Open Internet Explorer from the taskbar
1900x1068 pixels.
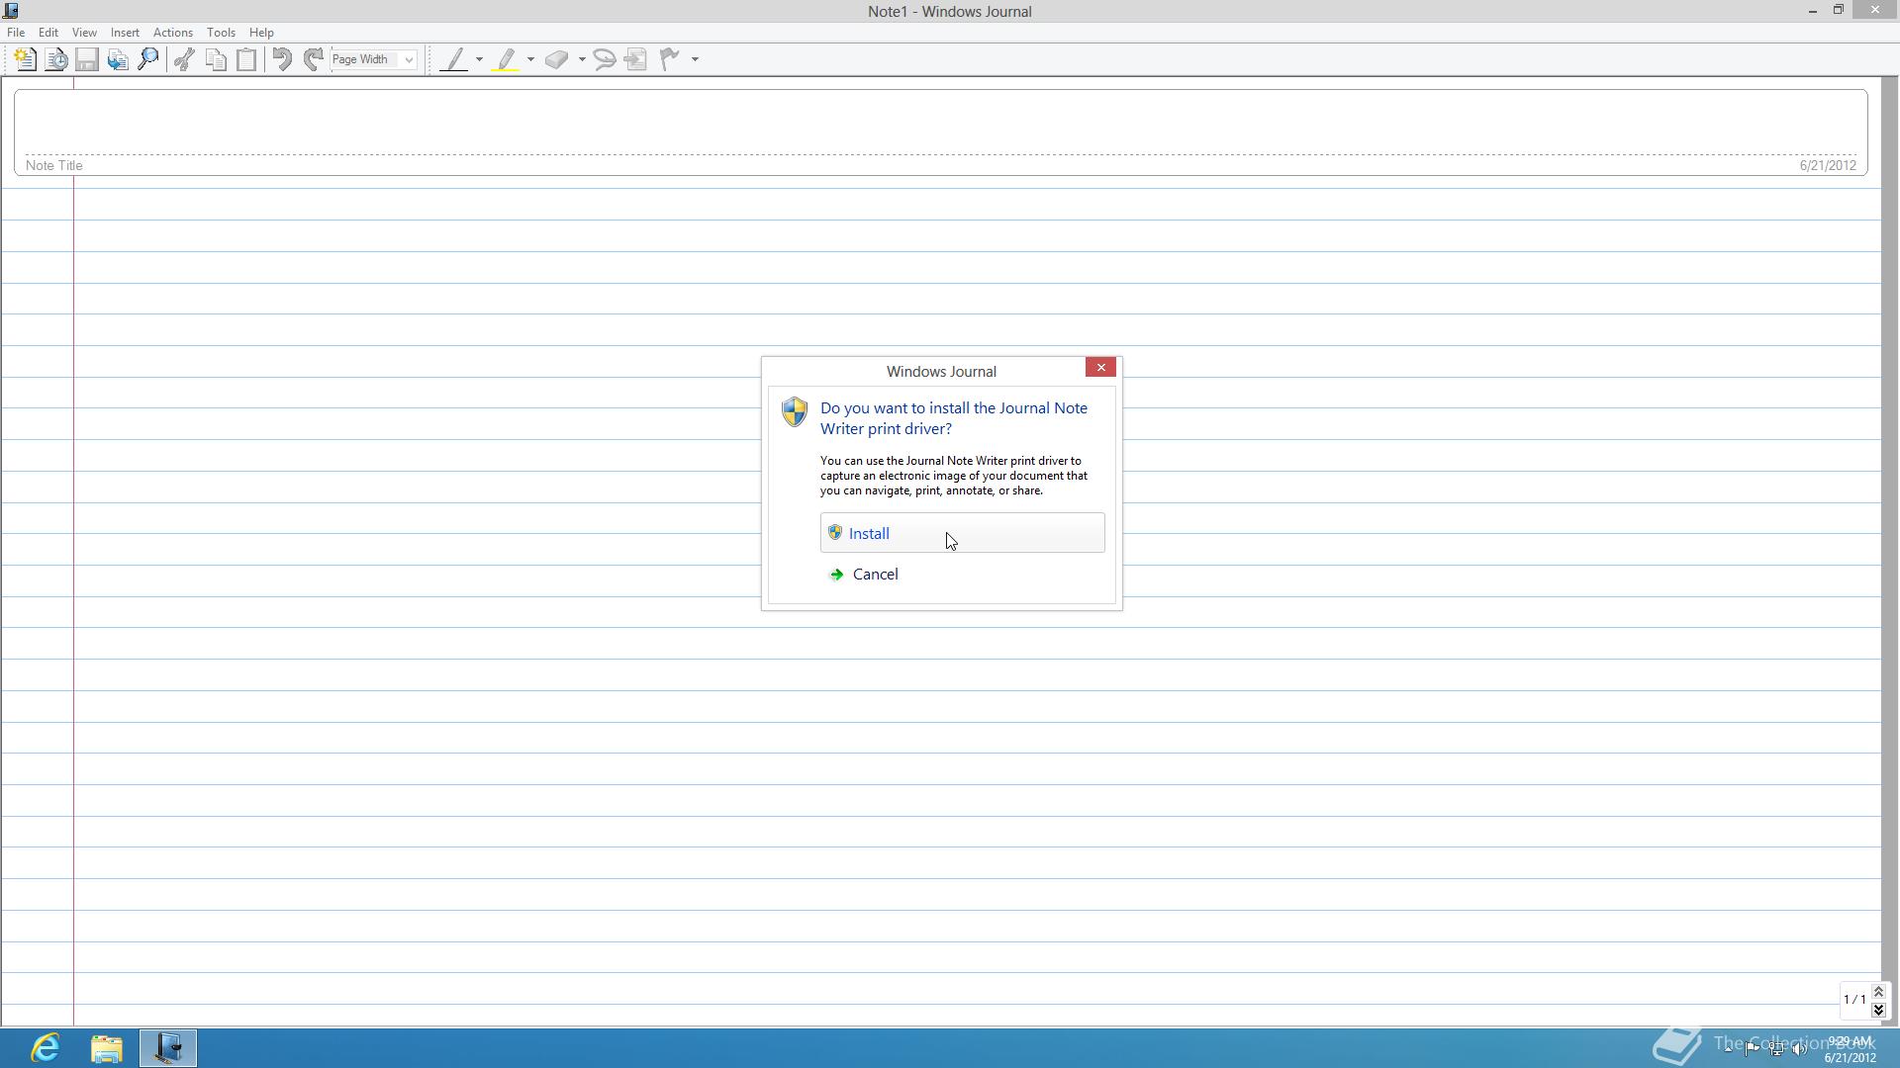click(x=46, y=1047)
